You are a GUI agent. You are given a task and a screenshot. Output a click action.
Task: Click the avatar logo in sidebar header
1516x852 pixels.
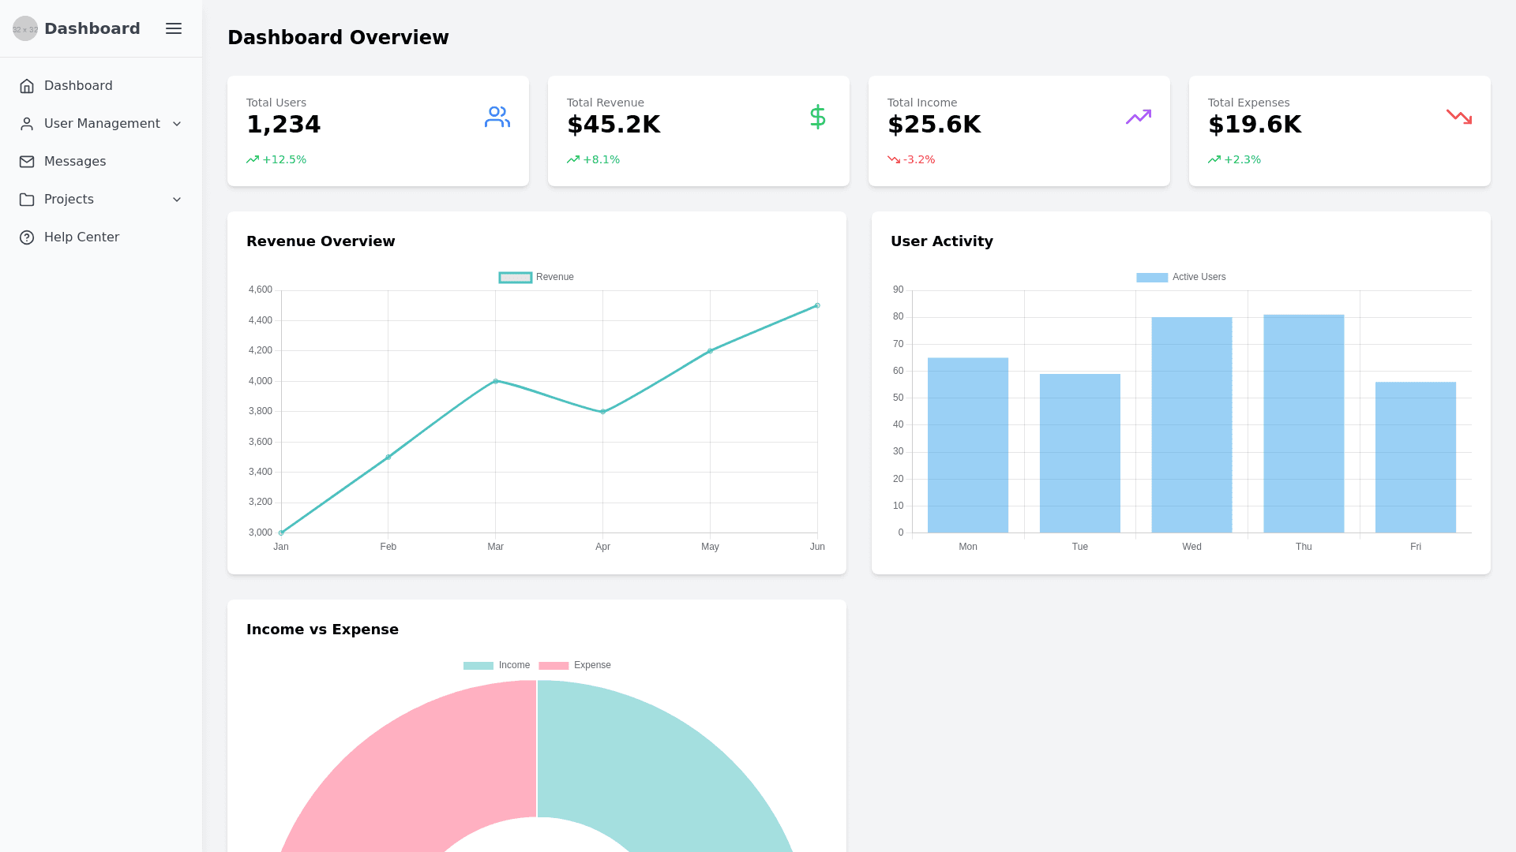point(25,28)
